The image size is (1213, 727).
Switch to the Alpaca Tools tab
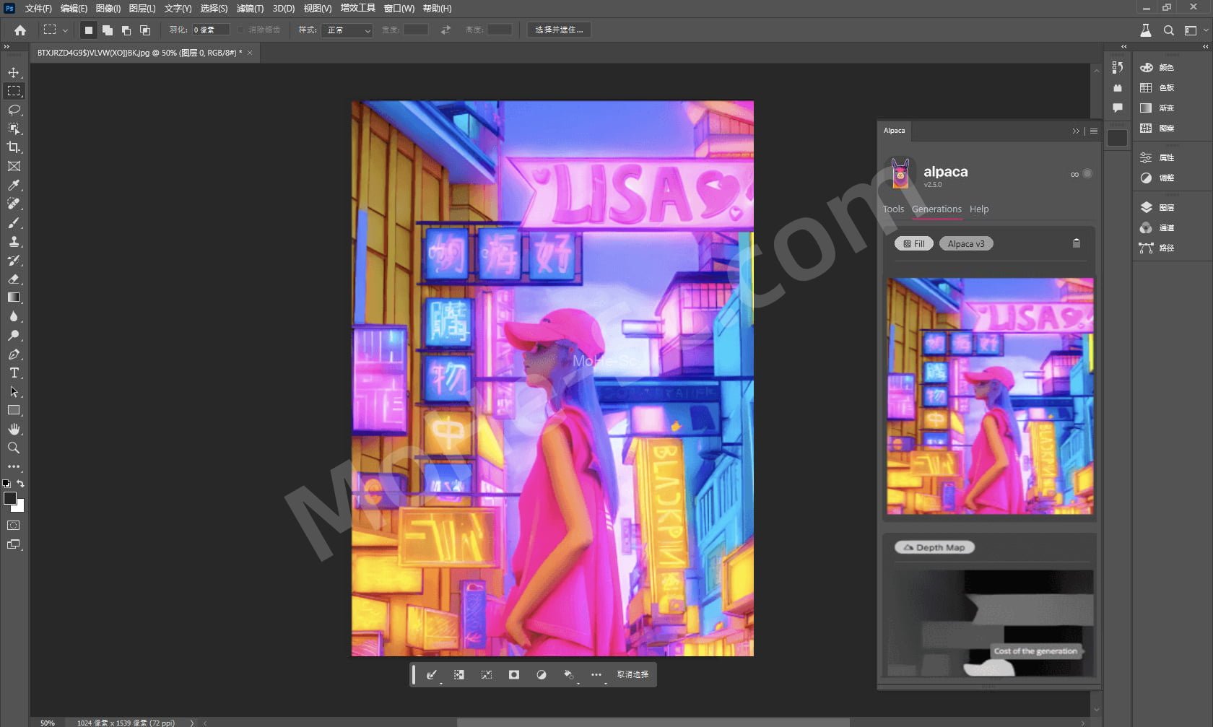(893, 209)
